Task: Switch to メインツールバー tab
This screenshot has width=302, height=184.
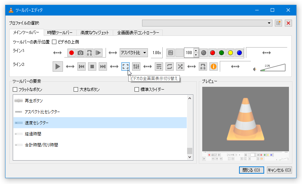Action: click(26, 32)
